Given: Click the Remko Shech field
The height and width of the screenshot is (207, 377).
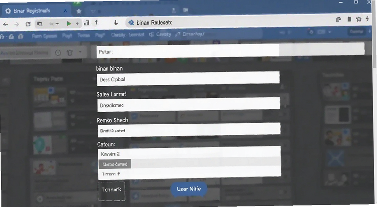Looking at the screenshot, I should (x=189, y=130).
